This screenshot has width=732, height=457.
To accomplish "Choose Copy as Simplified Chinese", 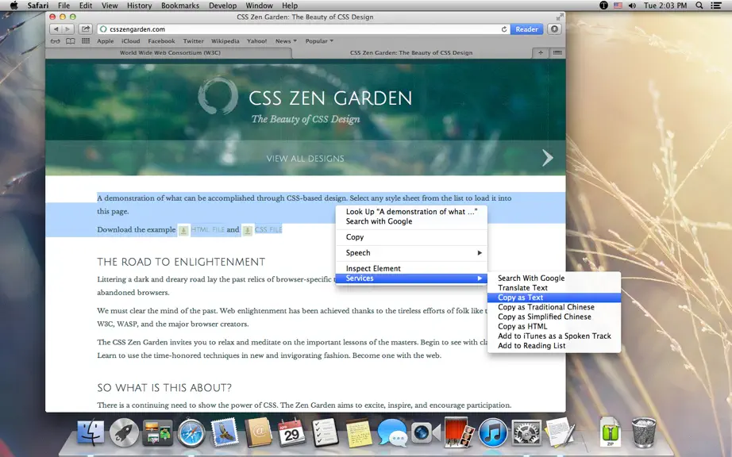I will click(554, 317).
